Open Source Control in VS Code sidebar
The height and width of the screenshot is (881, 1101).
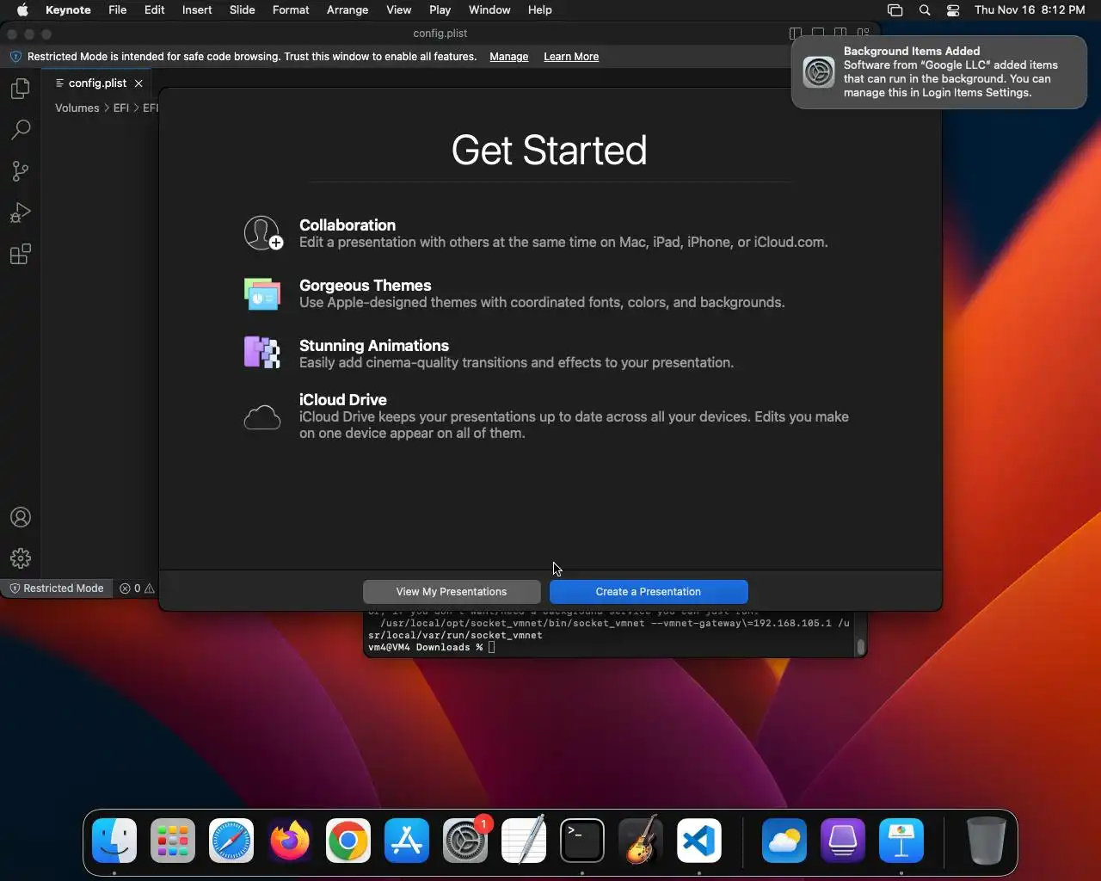(21, 171)
